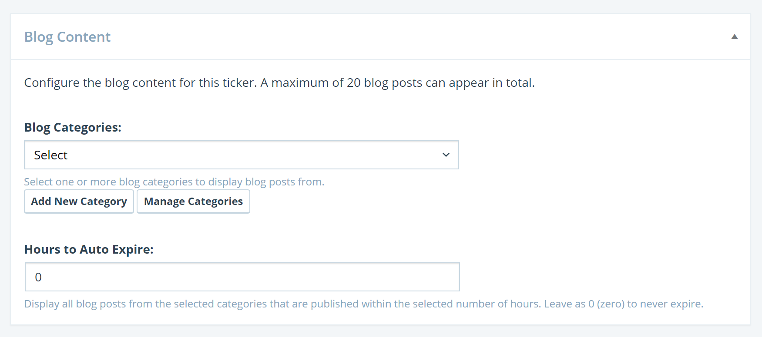Focus the Hours to Auto Expire field
Screen dimensions: 762x337
242,277
